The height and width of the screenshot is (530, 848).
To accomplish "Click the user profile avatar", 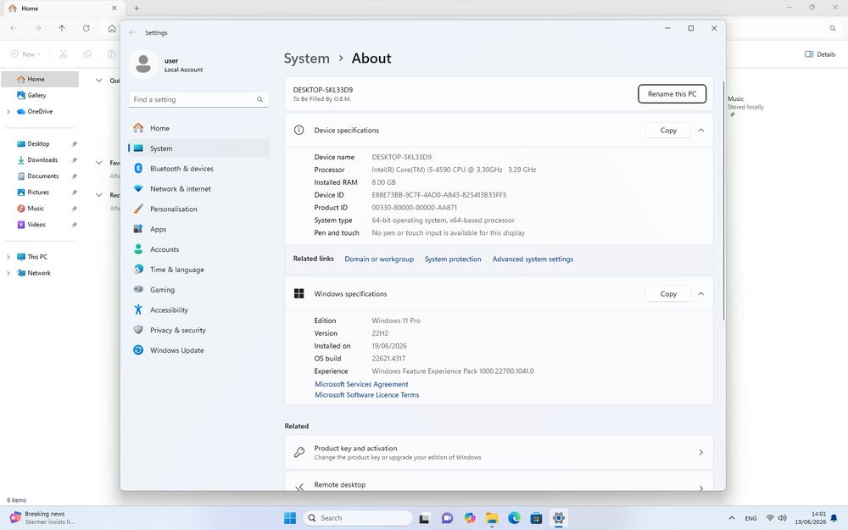I will (143, 64).
